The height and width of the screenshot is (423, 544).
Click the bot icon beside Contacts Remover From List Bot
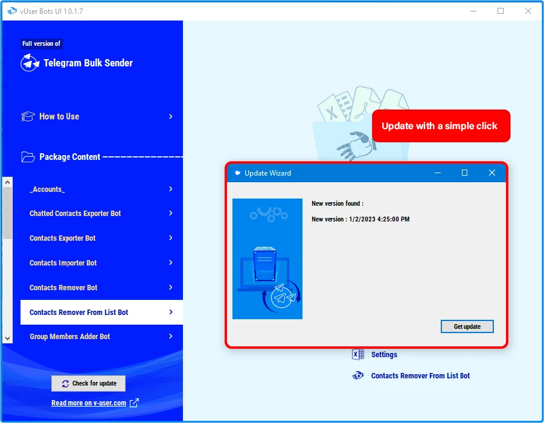click(x=357, y=375)
